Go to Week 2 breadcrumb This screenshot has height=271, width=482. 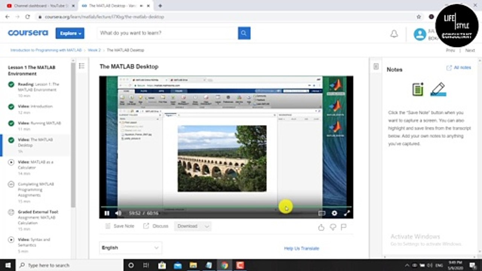94,50
